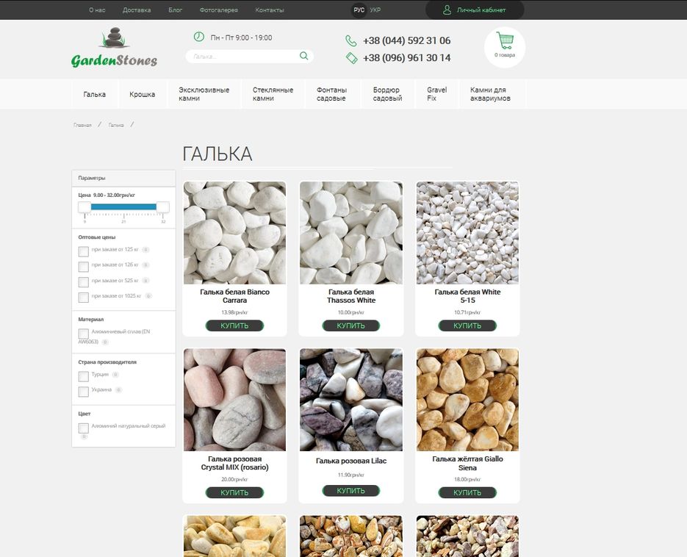
Task: Open the Crystal MIX rosario pebble photo
Action: (x=235, y=400)
